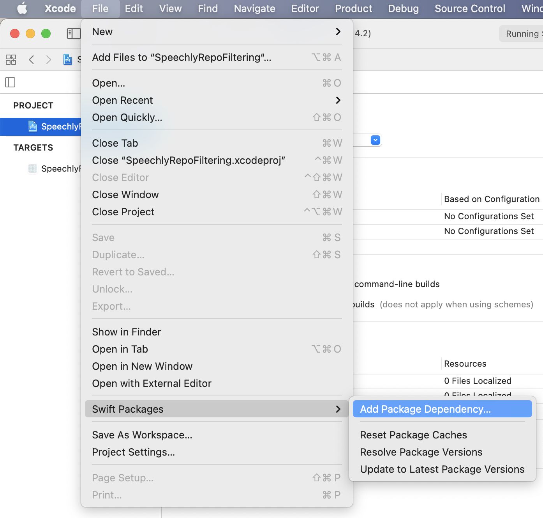Select Save As Workspace… option
The height and width of the screenshot is (518, 543).
click(142, 435)
